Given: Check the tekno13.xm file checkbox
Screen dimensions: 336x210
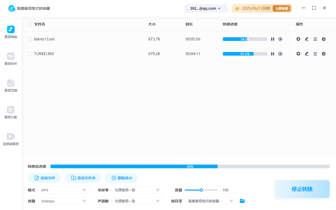Looking at the screenshot, I should click(x=30, y=39).
